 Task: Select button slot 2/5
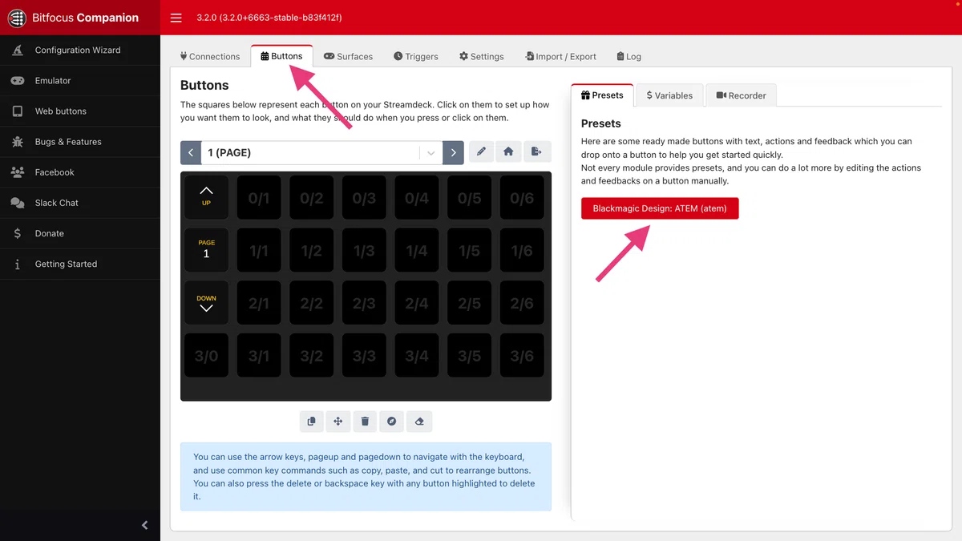(x=470, y=302)
